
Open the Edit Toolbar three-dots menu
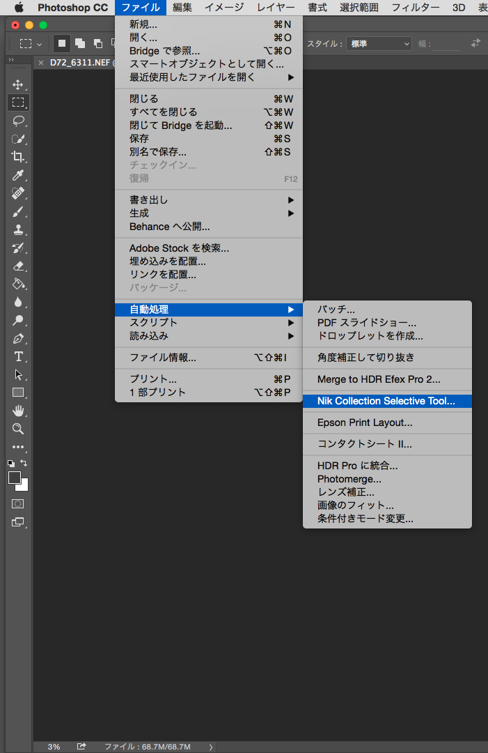(17, 447)
